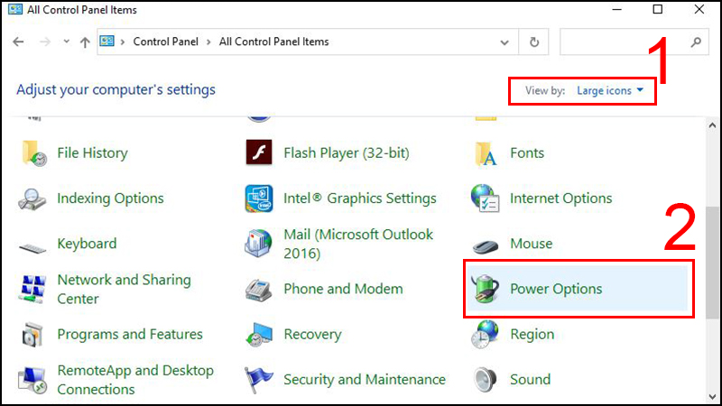Expand chevron after Control Panel breadcrumb

[x=208, y=42]
